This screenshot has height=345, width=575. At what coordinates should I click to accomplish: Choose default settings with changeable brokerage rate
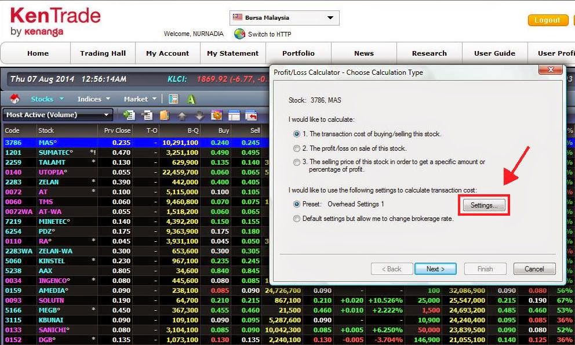coord(297,219)
